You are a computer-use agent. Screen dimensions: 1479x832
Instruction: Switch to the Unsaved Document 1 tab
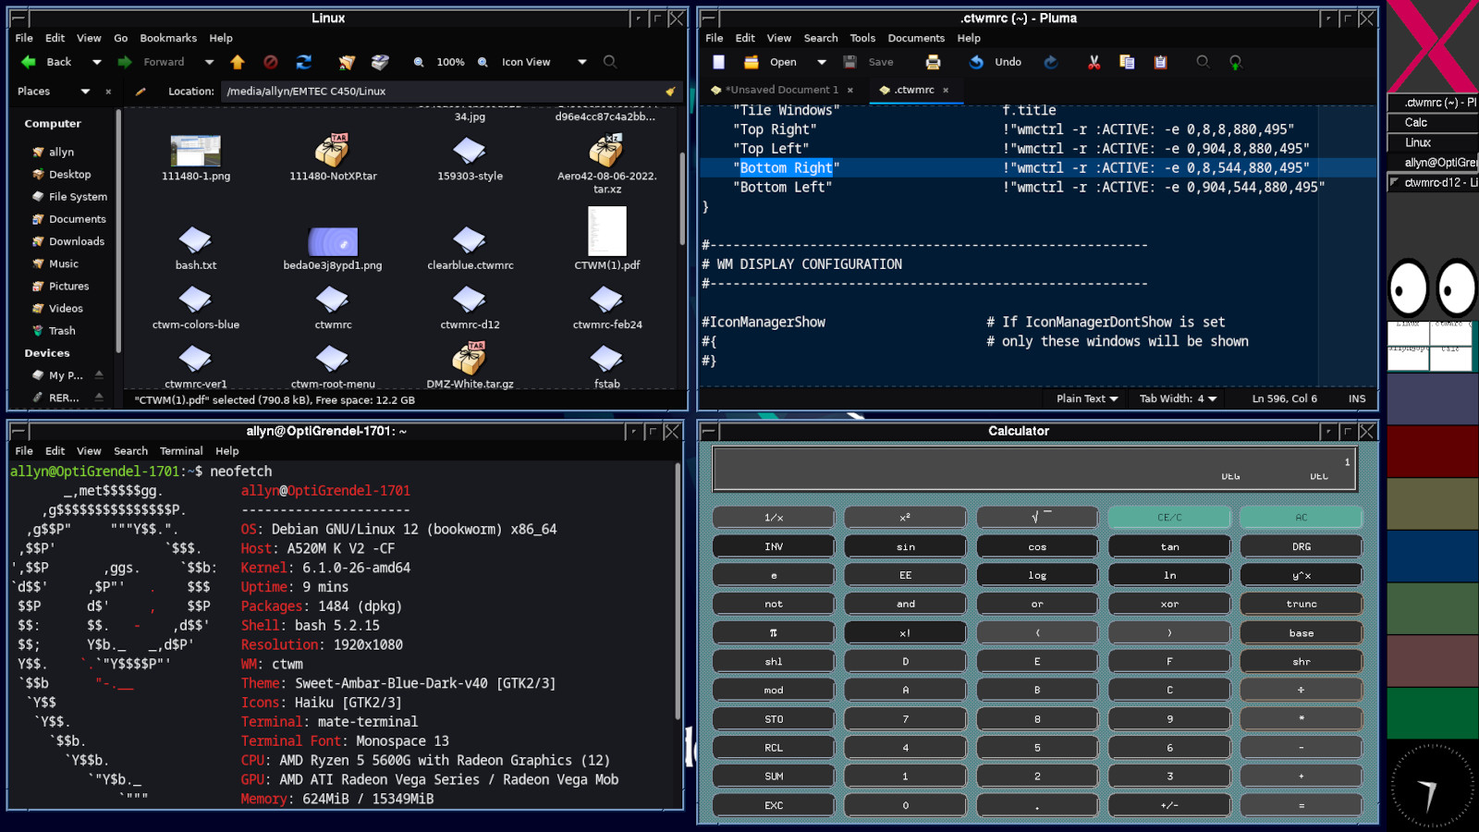(x=781, y=90)
